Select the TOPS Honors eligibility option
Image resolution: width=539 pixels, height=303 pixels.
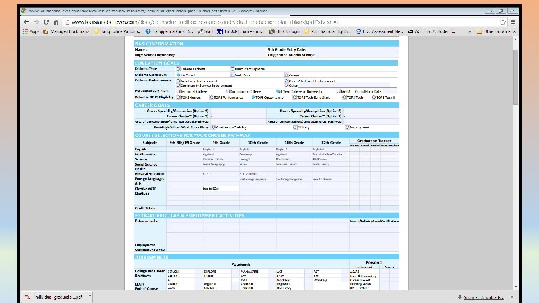[179, 98]
